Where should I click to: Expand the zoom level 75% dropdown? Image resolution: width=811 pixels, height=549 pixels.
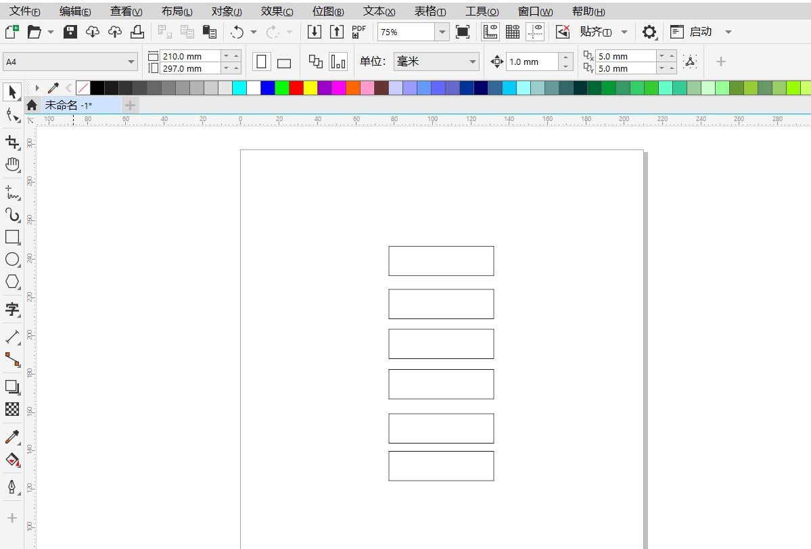pyautogui.click(x=442, y=31)
